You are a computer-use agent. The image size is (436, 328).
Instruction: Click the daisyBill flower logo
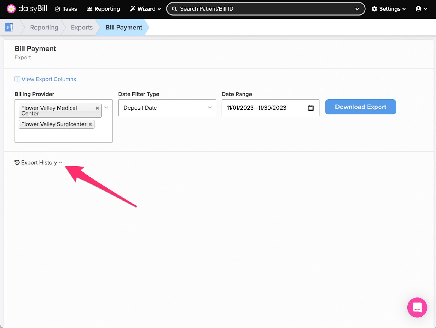click(x=11, y=9)
